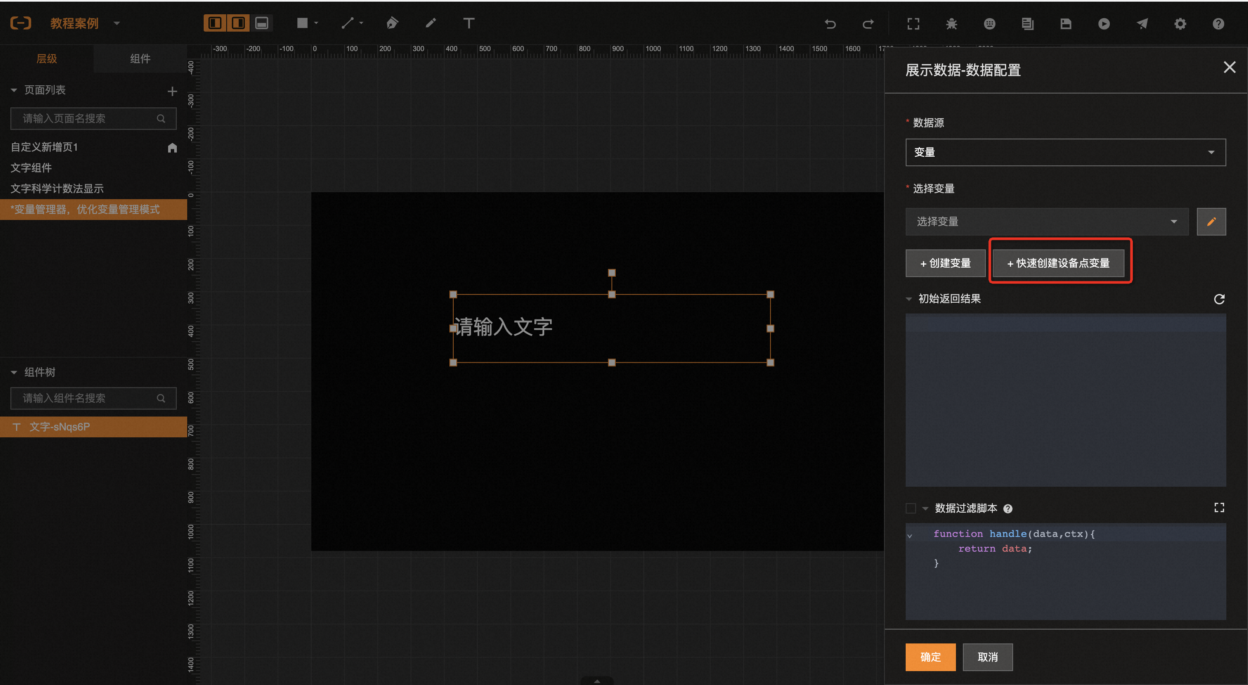
Task: Toggle the bottom panel layout button
Action: pos(262,23)
